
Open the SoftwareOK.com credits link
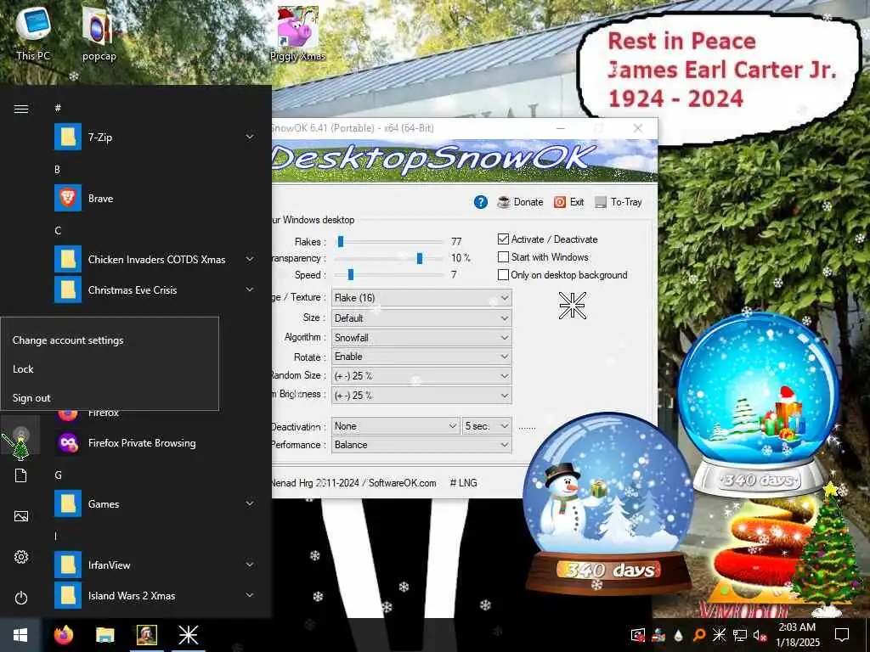pos(402,483)
